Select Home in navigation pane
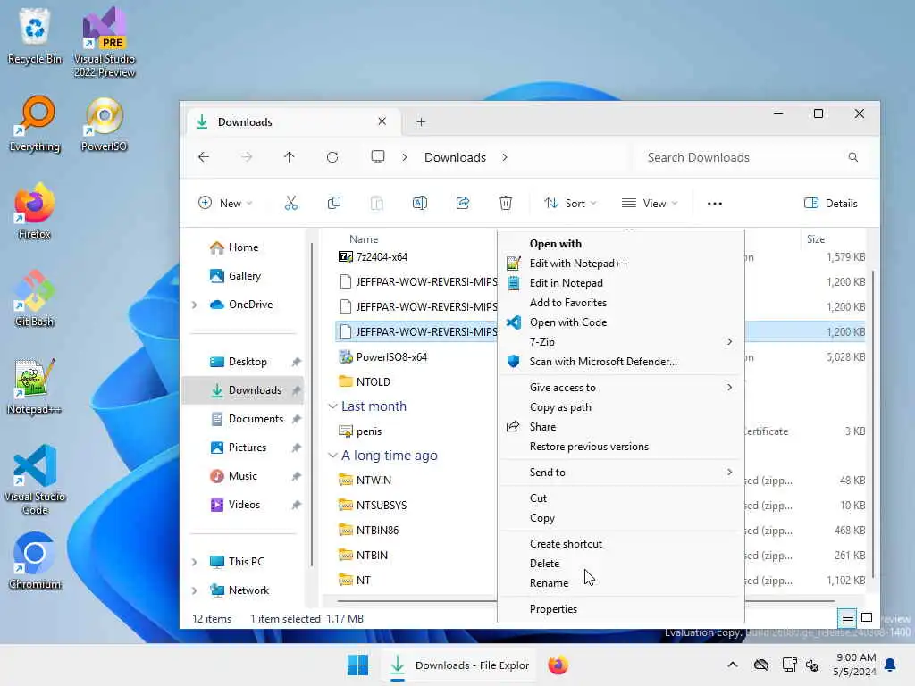The height and width of the screenshot is (686, 915). 242,247
